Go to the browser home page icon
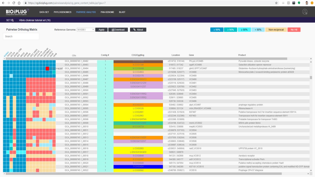The height and width of the screenshot is (177, 315). click(x=19, y=3)
